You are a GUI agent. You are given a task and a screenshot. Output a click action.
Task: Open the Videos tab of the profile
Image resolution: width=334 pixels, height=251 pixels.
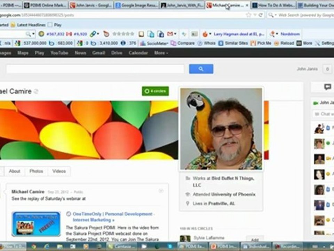(x=59, y=171)
